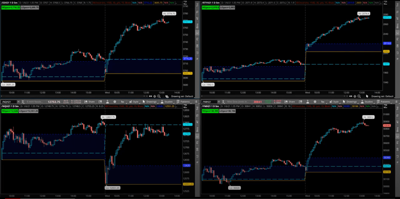Open chart settings gear in the /NQH21 toolbar

pos(115,102)
